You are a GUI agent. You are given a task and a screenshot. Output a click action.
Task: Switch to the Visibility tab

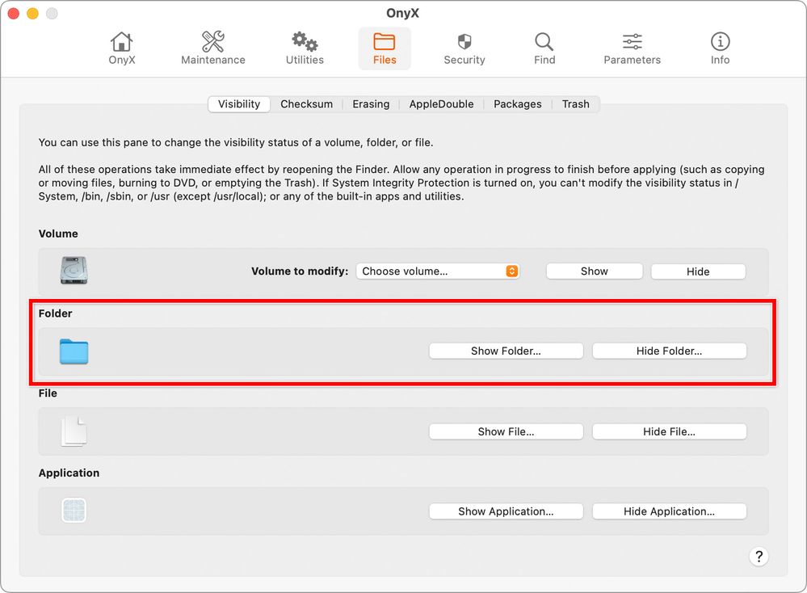(239, 104)
